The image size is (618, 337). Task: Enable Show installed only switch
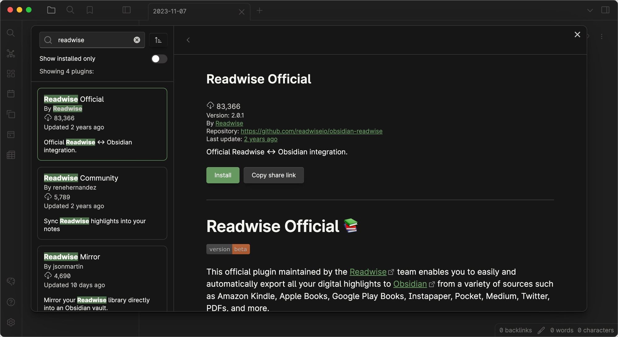click(159, 59)
